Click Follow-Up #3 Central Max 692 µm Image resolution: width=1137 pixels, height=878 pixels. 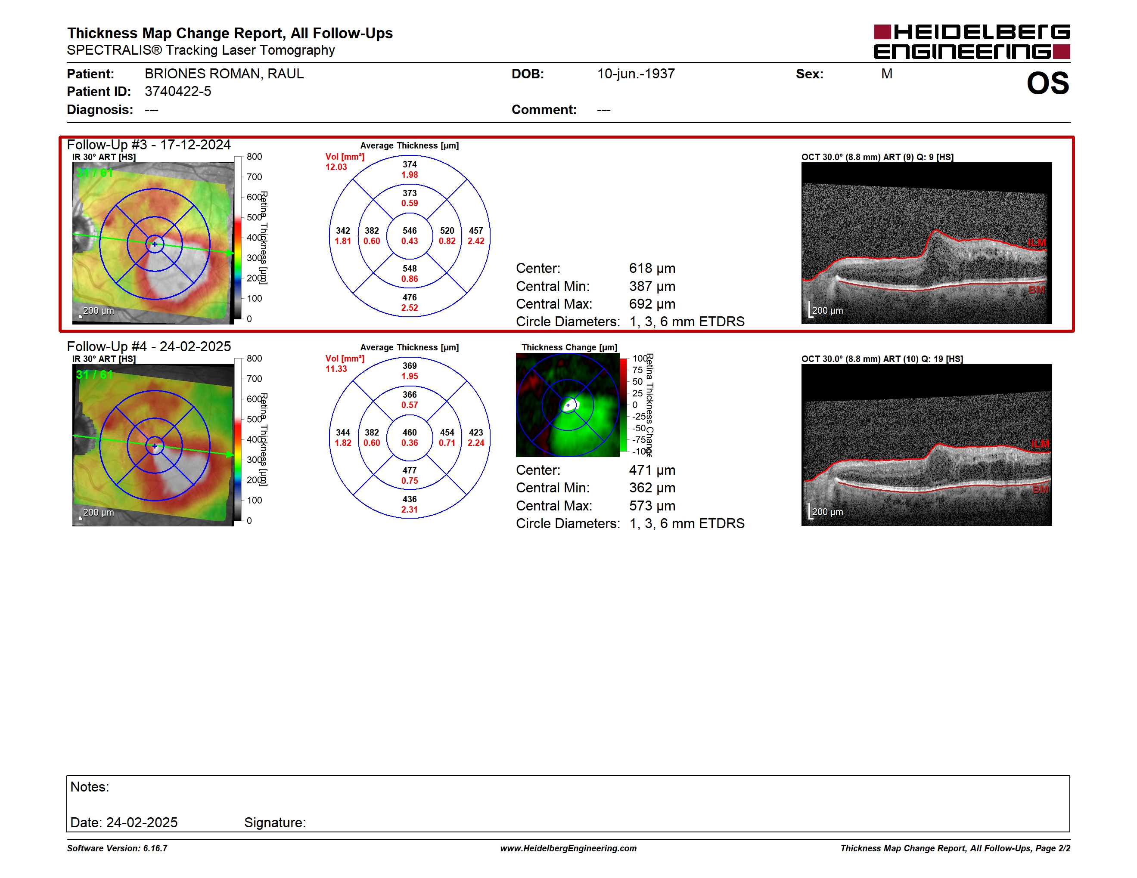tap(652, 304)
